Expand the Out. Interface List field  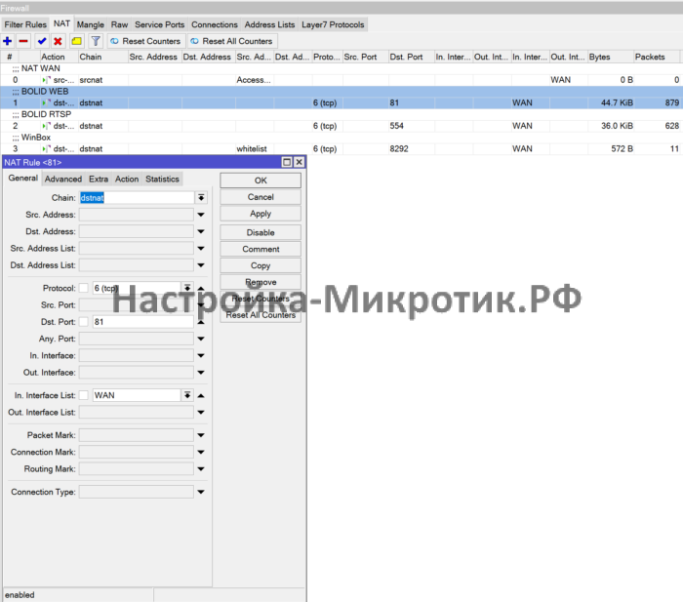click(x=201, y=412)
